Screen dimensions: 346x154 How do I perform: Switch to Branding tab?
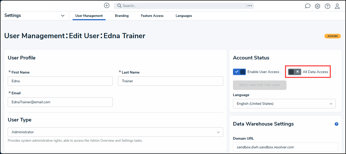[122, 16]
